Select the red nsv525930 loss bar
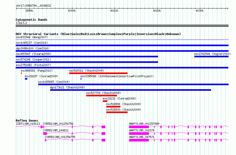236x155 pixels. (117, 112)
